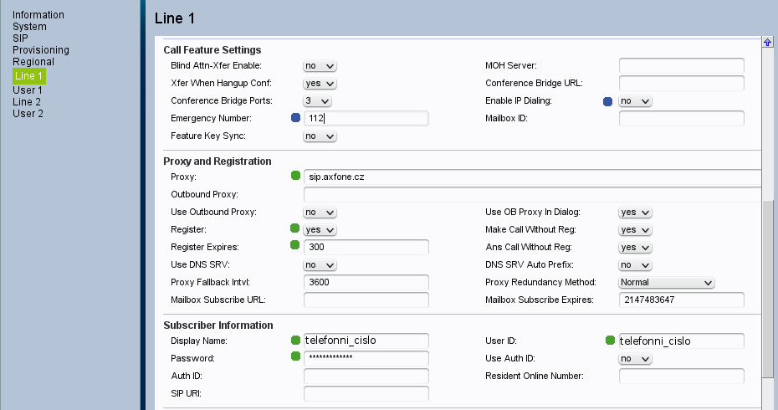Click the blue marker beside Emergency Number
The width and height of the screenshot is (778, 410).
point(295,118)
